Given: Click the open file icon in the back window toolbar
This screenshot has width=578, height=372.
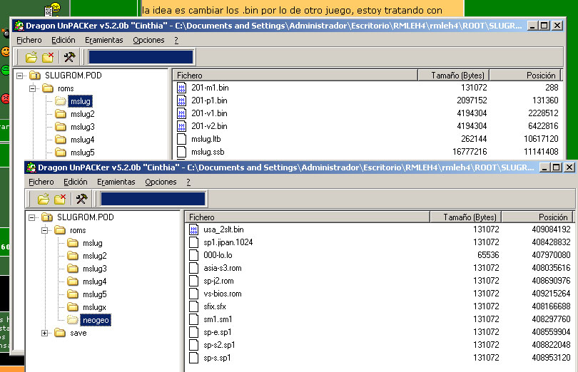Looking at the screenshot, I should pyautogui.click(x=31, y=58).
